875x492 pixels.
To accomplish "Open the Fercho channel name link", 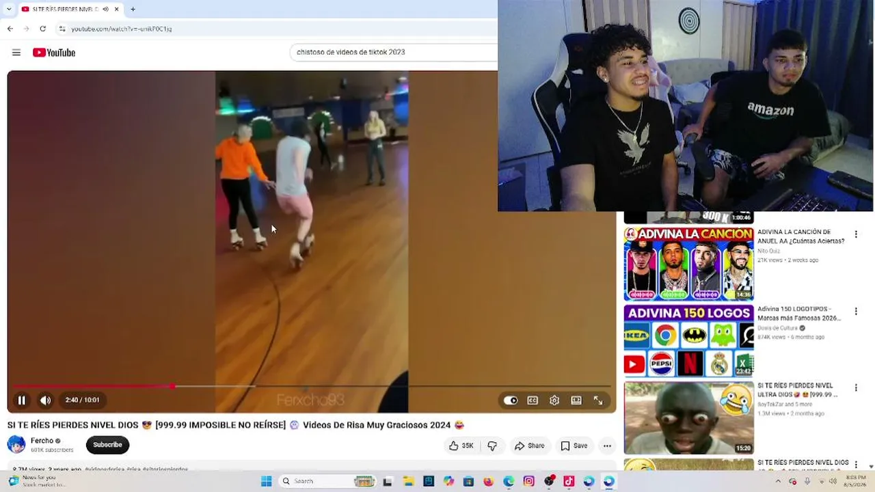I will coord(42,441).
